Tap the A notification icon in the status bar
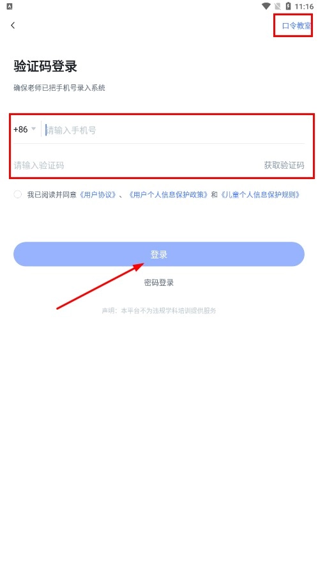This screenshot has width=318, height=566. pyautogui.click(x=10, y=6)
